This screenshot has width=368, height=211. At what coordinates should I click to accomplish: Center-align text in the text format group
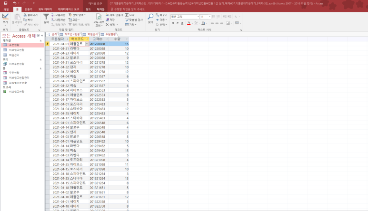217,23
